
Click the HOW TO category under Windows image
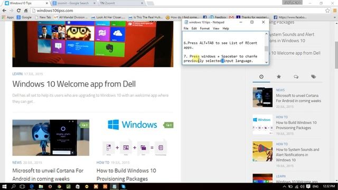(103, 163)
